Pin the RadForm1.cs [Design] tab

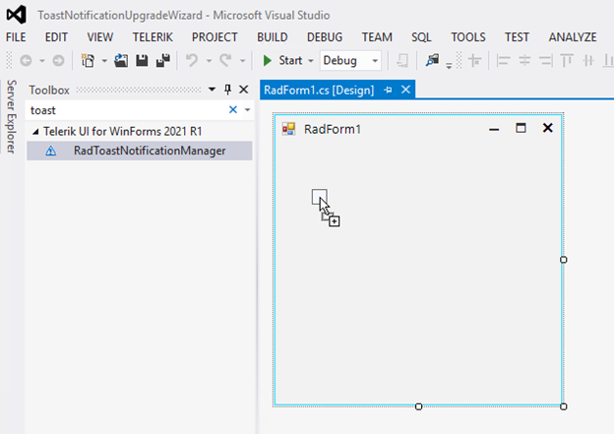tap(388, 91)
